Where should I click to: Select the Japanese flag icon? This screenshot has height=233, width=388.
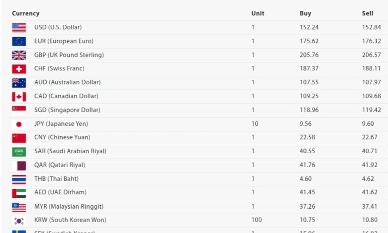[19, 124]
